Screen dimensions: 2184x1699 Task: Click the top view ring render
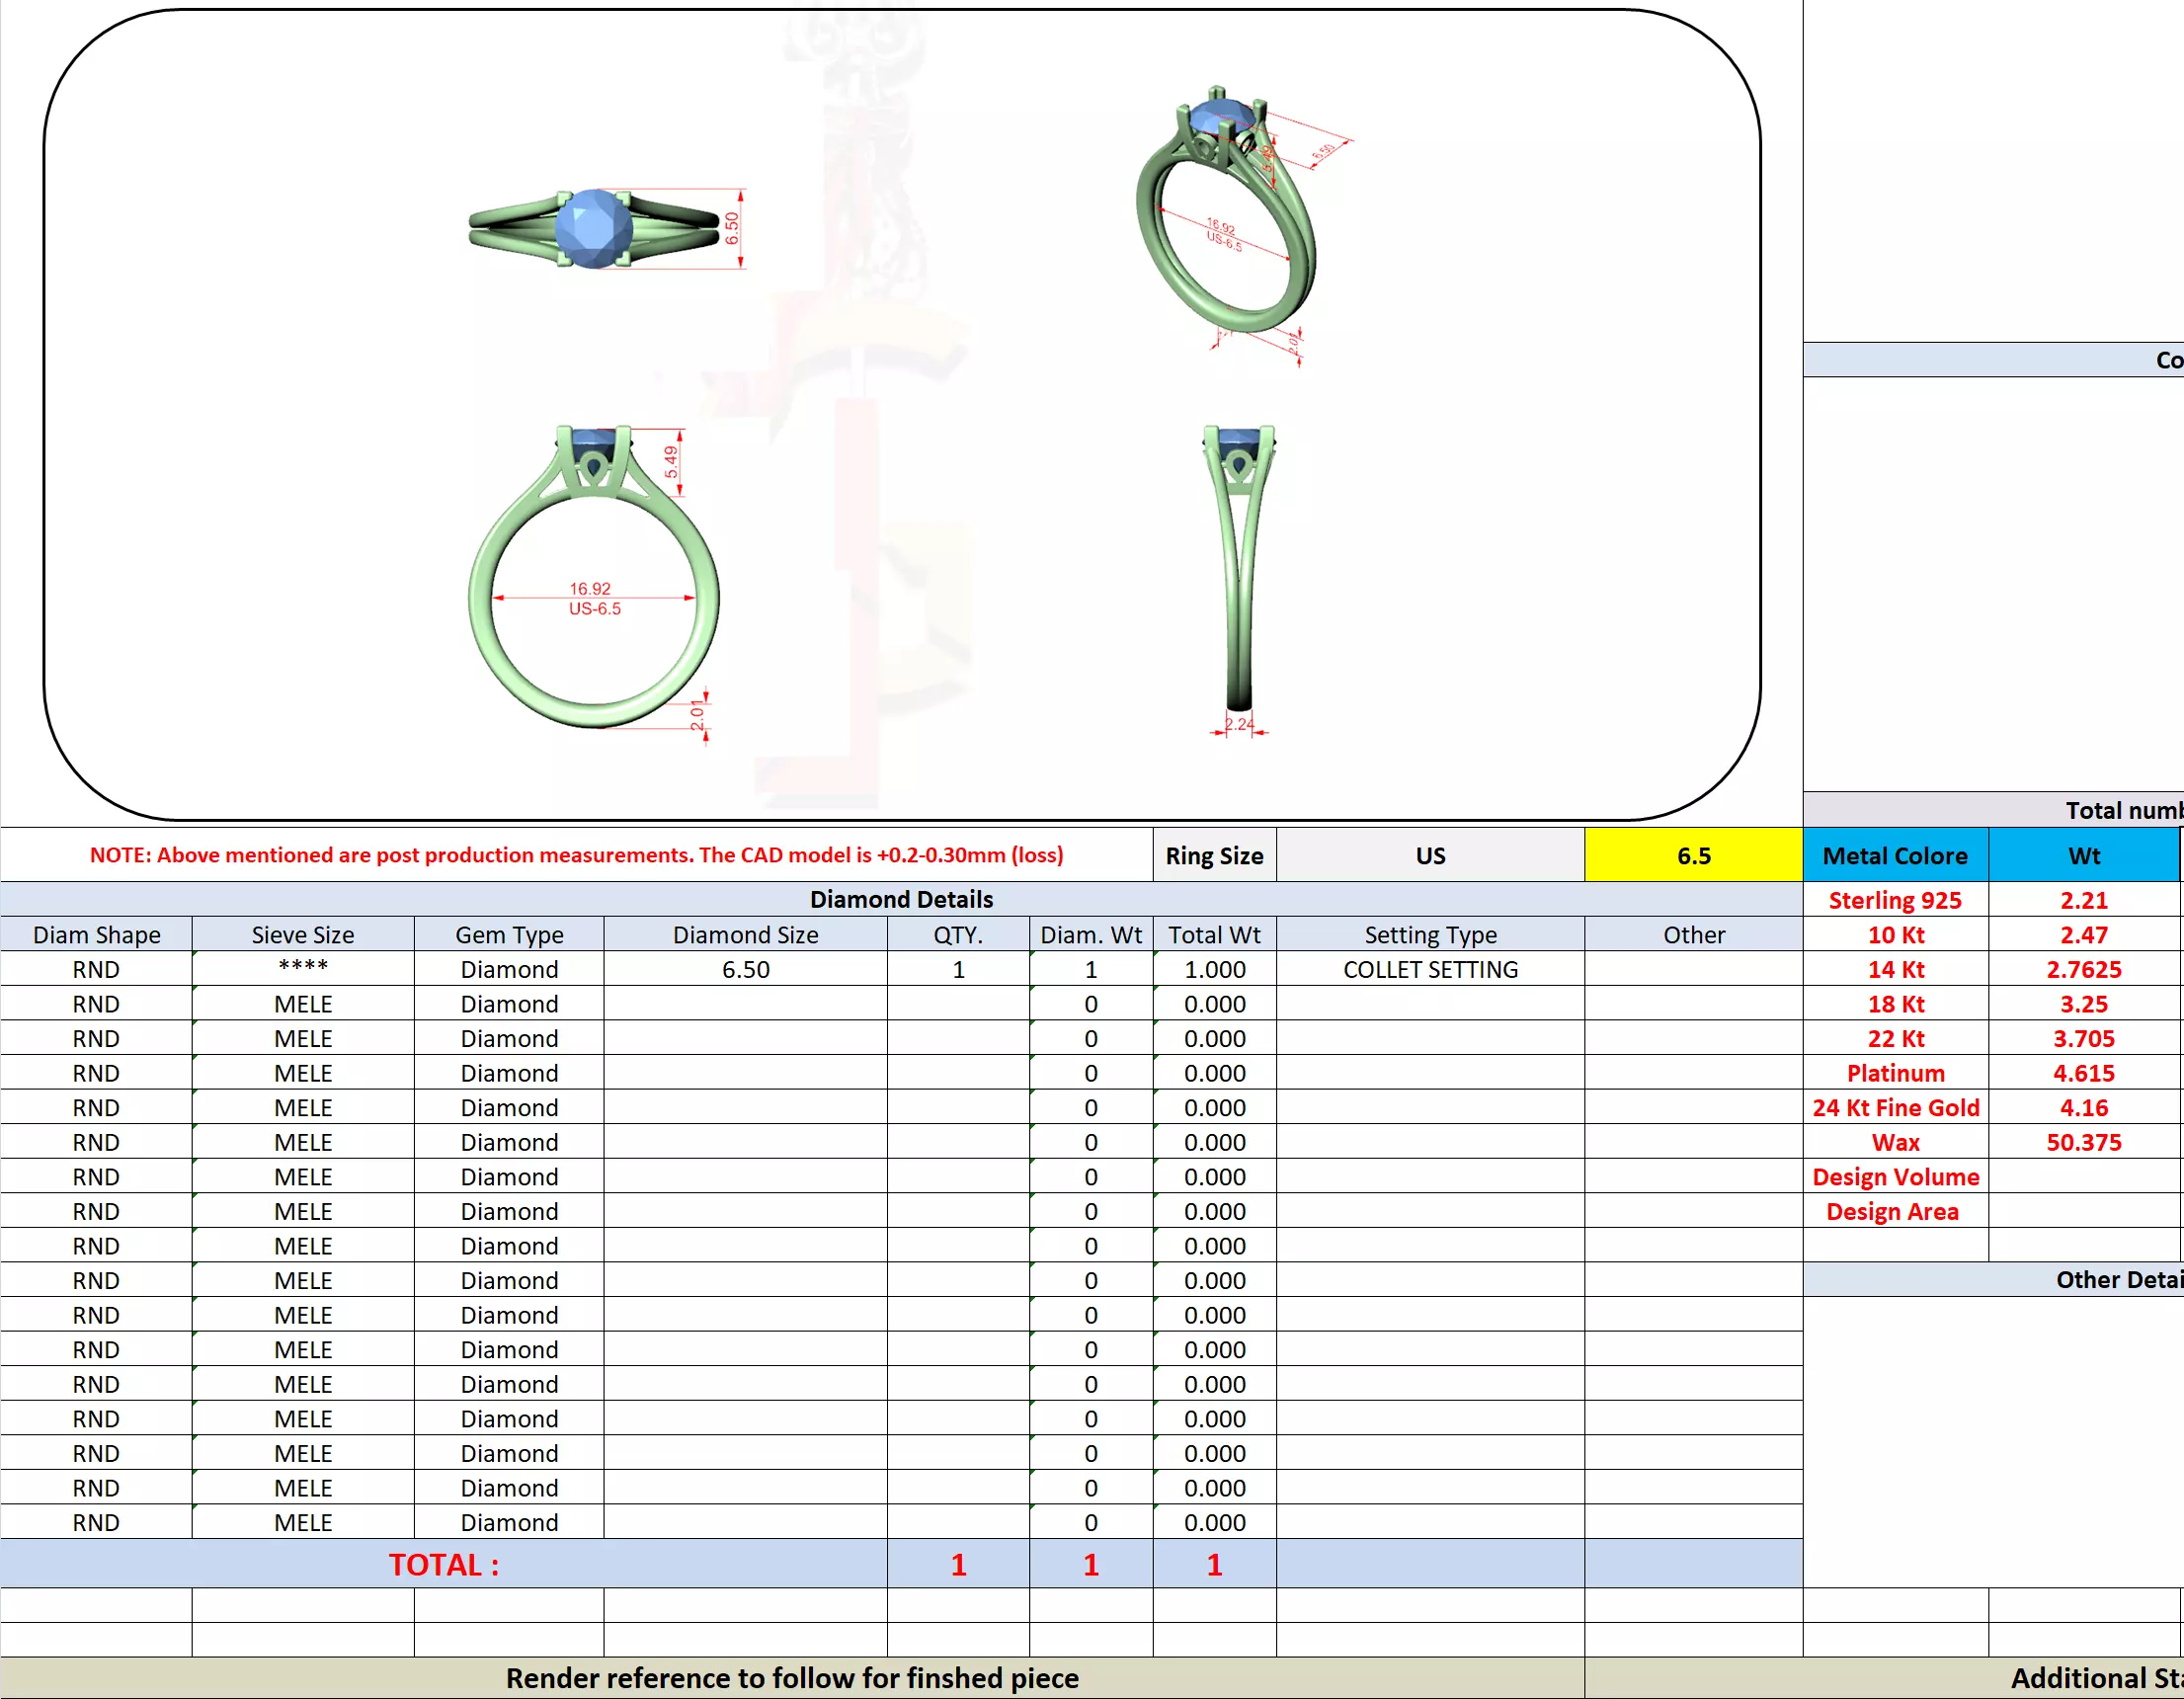[x=596, y=228]
